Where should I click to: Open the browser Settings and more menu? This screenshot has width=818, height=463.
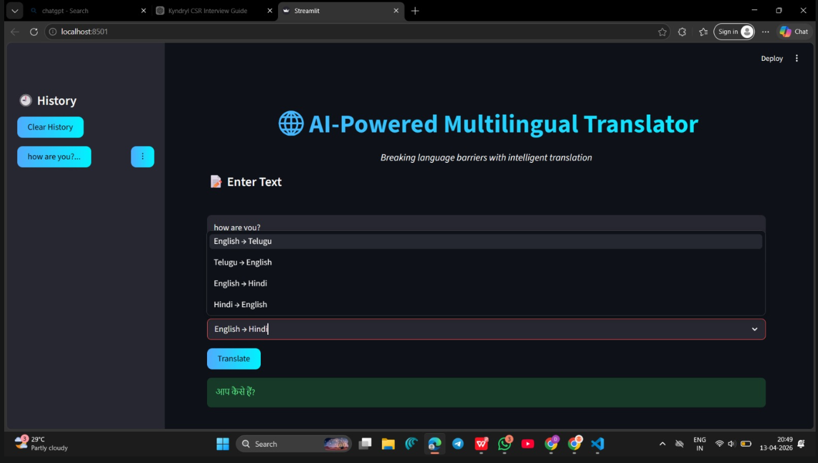pos(765,32)
